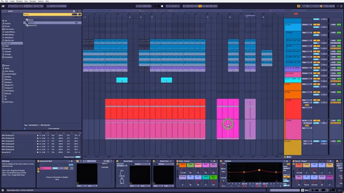Open the routing dropdown on the purple track
This screenshot has height=193, width=344.
[307, 68]
